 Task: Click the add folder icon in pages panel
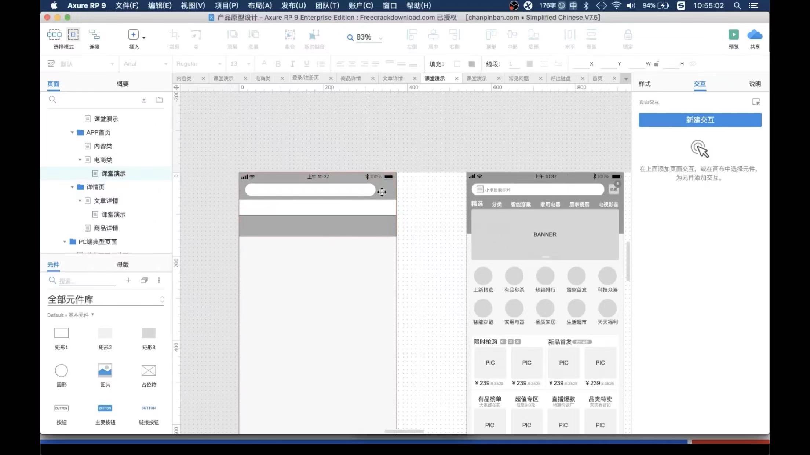[x=159, y=100]
